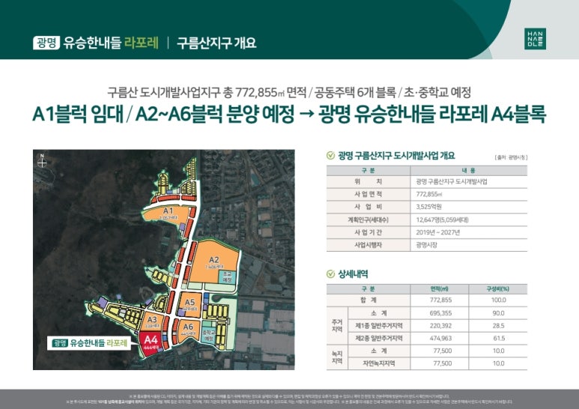Click the 61.5 ratio cell
This screenshot has width=579, height=409.
tap(498, 338)
